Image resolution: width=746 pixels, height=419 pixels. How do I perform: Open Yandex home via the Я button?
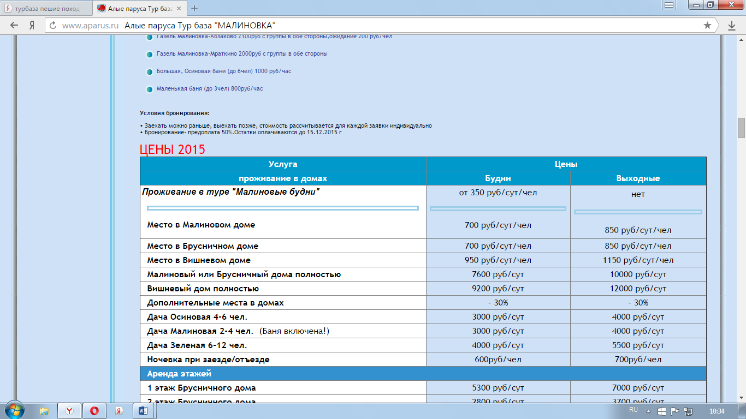click(x=32, y=25)
